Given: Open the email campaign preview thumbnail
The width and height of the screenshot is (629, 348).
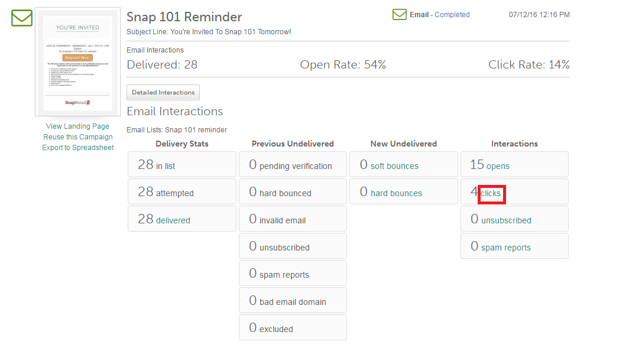Looking at the screenshot, I should 78,62.
